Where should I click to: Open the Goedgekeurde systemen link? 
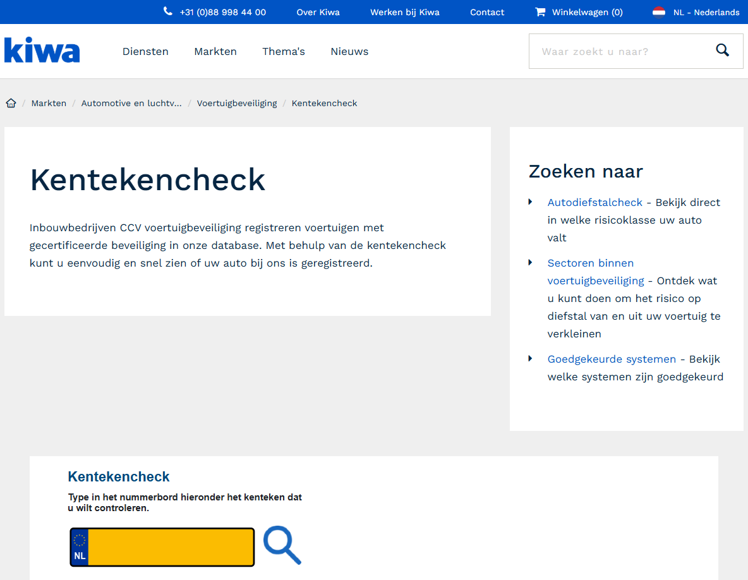(x=612, y=359)
